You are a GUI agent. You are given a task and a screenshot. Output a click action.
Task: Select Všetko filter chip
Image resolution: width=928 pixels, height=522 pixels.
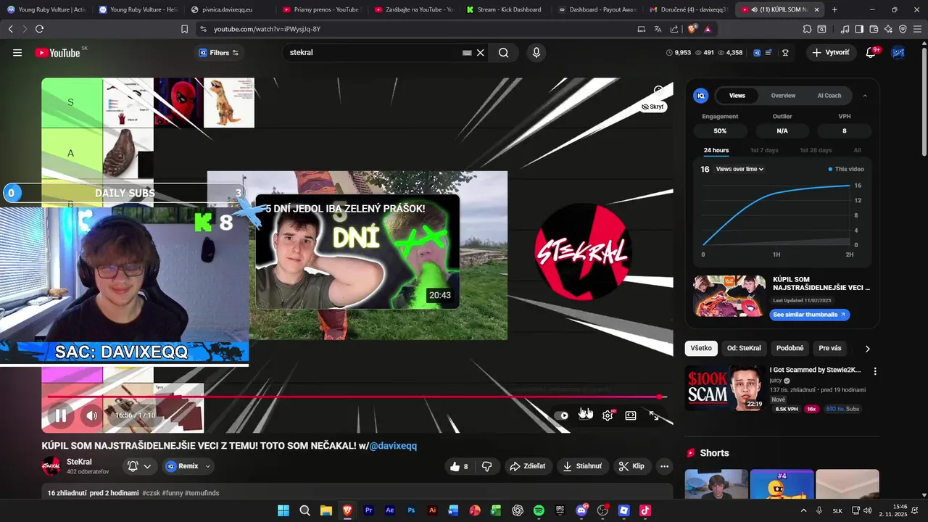pos(701,348)
